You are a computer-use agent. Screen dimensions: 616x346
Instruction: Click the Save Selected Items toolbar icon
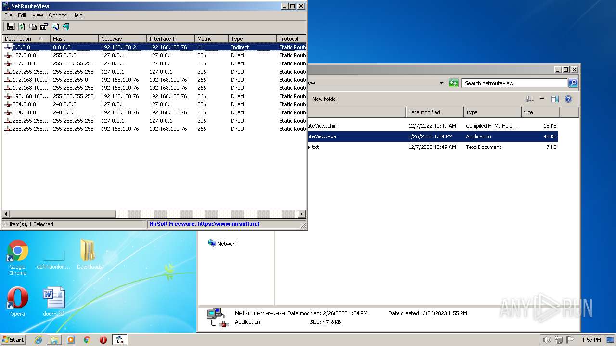[x=11, y=26]
